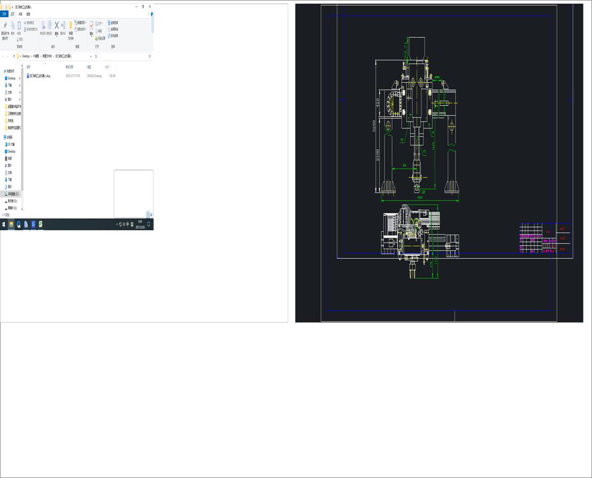Click the Invert selection ribbon item
Viewport: 592px width, 478px height.
point(113,36)
